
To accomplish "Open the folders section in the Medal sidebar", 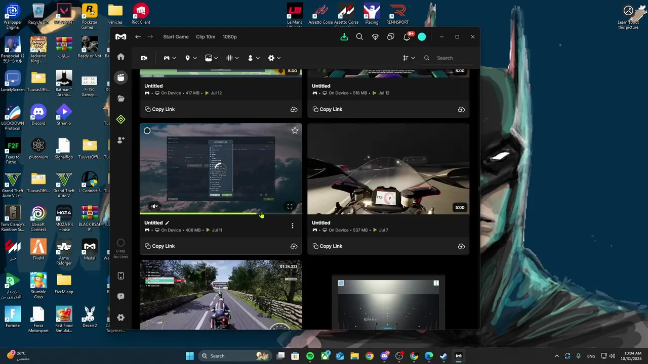I will click(x=120, y=99).
